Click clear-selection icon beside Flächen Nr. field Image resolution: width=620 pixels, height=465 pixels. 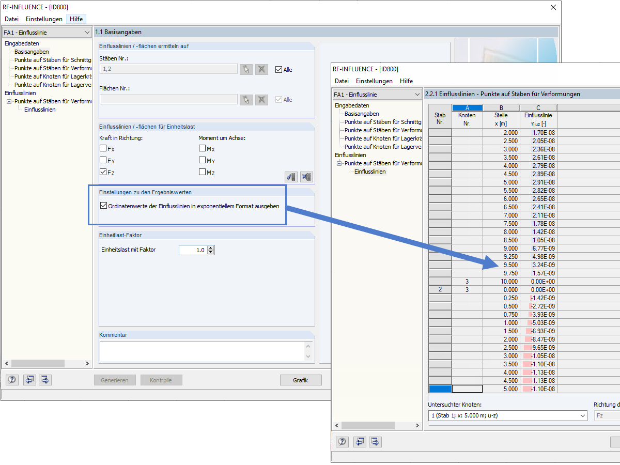pos(262,99)
